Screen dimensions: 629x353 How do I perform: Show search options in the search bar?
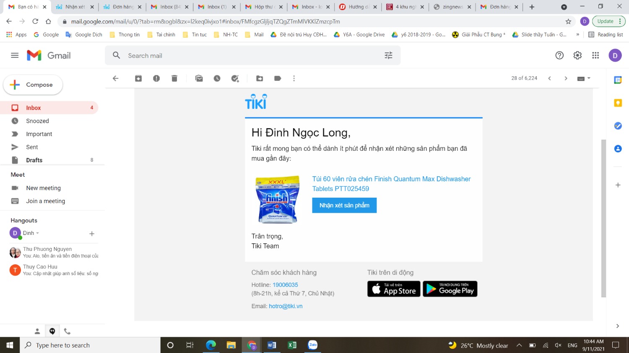389,55
